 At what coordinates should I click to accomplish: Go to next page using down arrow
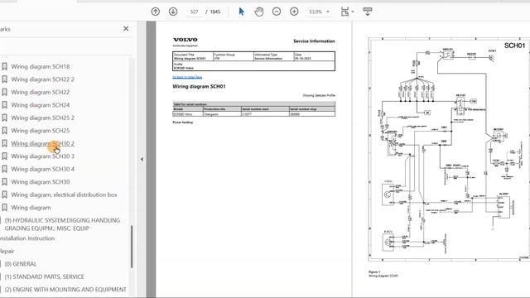pyautogui.click(x=173, y=12)
